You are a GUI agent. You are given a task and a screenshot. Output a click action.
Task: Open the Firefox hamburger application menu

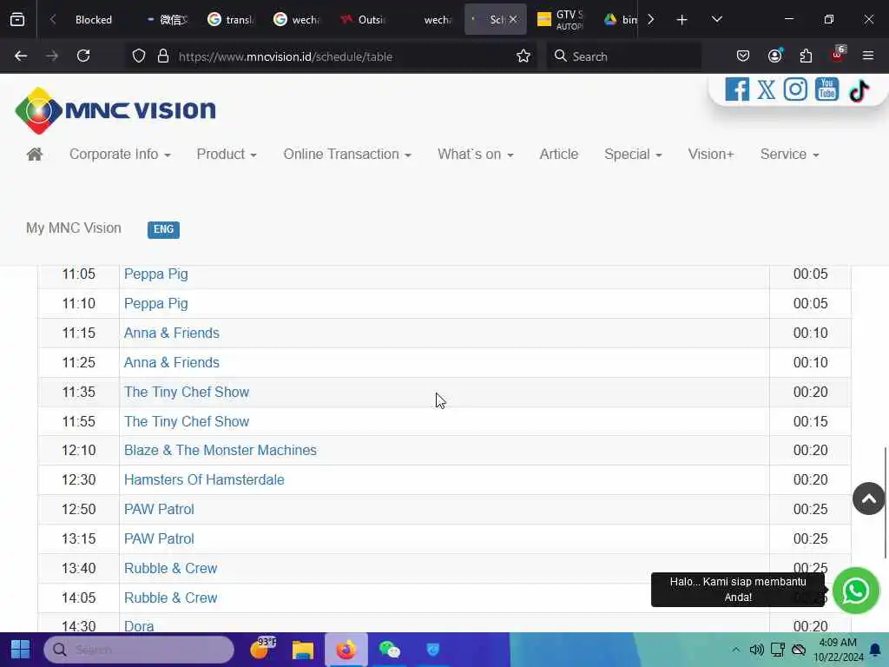[868, 56]
